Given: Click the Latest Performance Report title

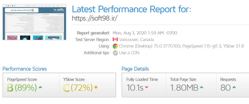Looking at the screenshot, I should click(x=131, y=9).
